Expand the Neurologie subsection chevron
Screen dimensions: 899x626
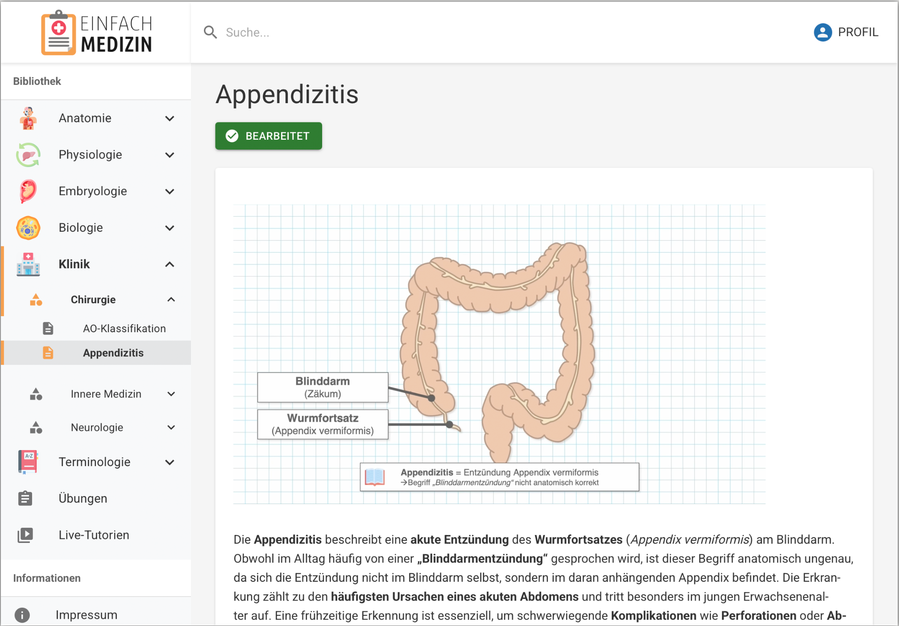click(171, 427)
